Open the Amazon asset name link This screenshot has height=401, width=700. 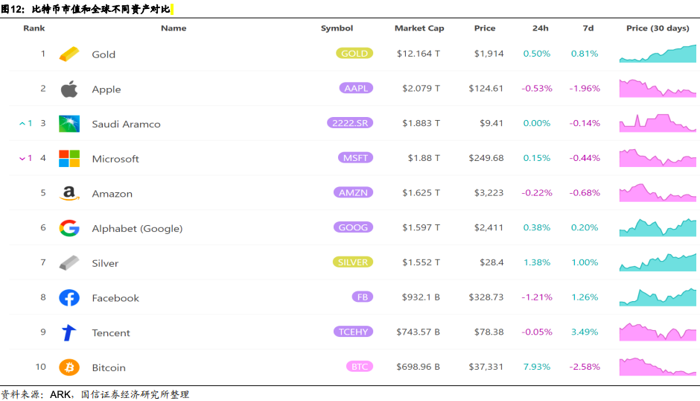pyautogui.click(x=112, y=194)
